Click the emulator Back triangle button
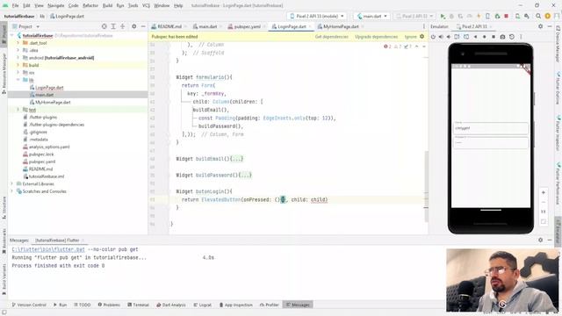 pyautogui.click(x=476, y=37)
